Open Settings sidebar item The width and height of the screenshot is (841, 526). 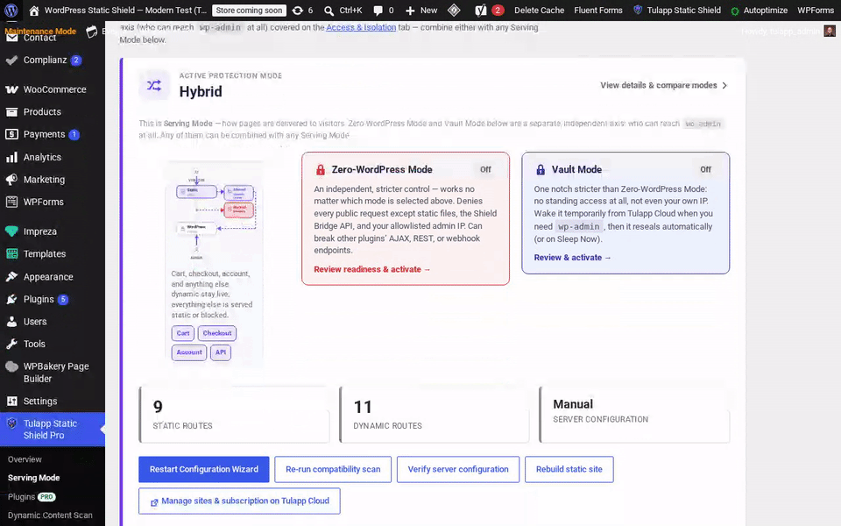click(53, 401)
